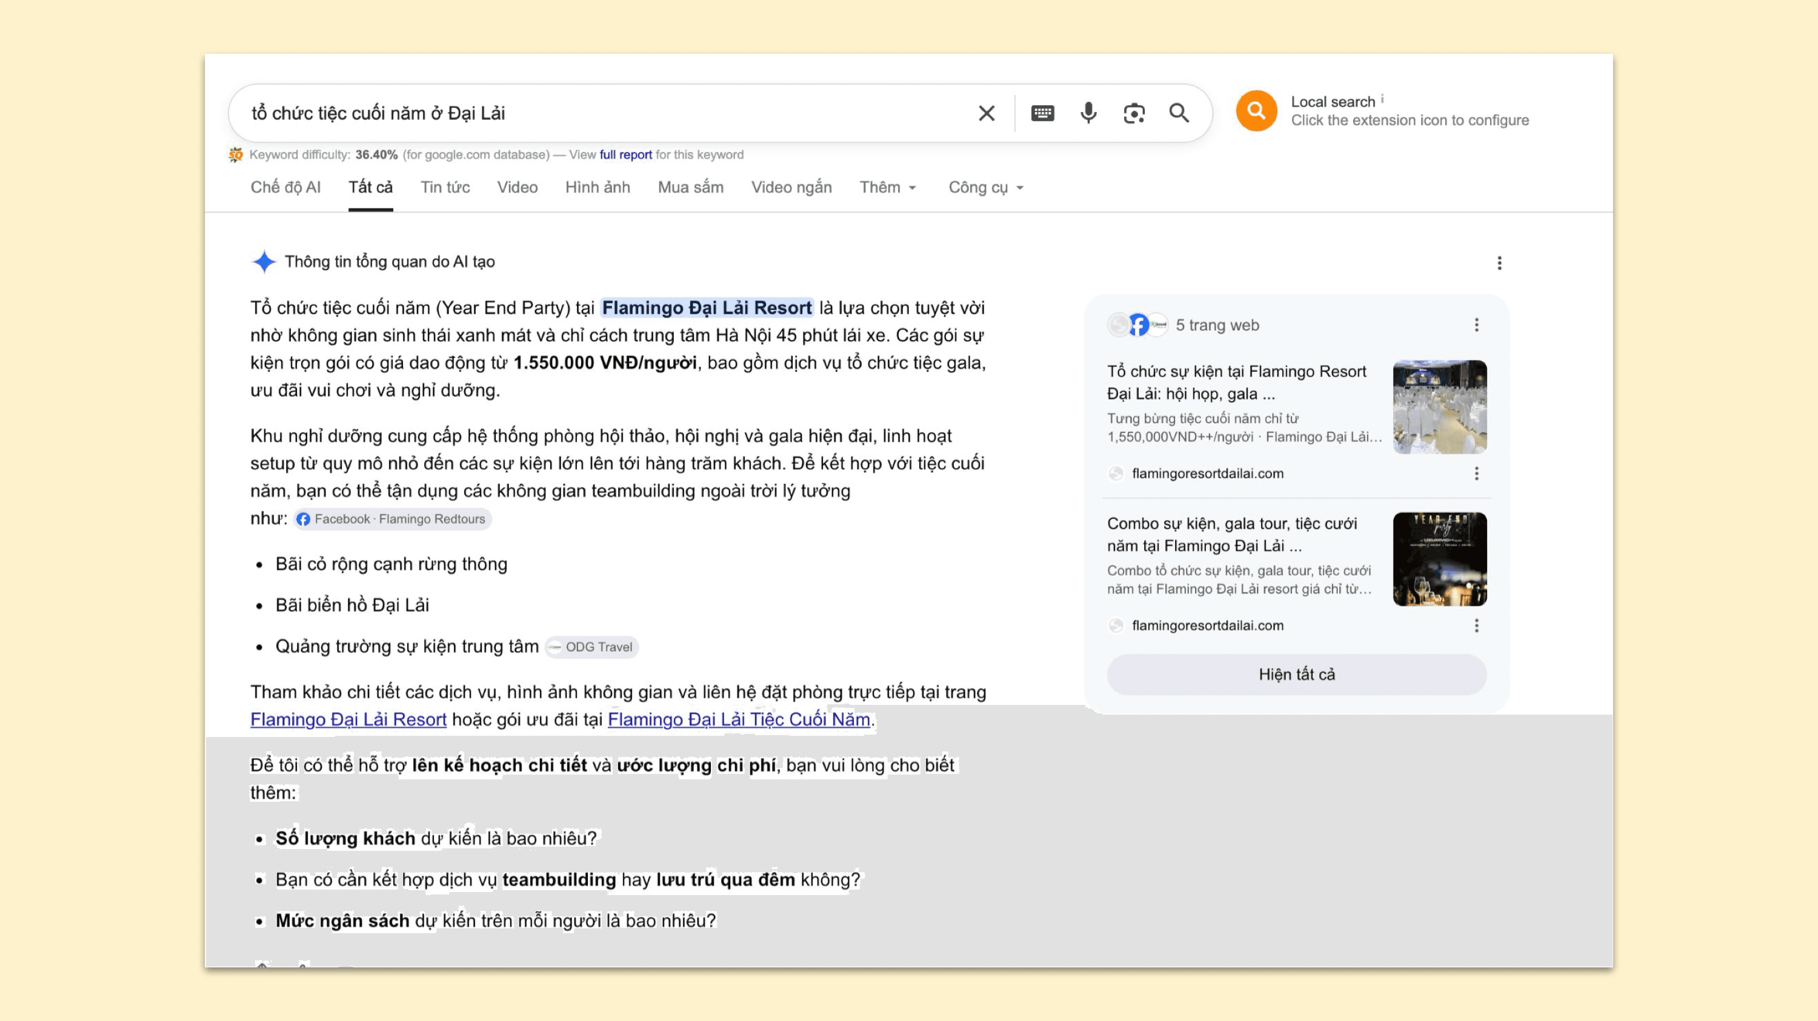Open the Mua sắm tab
The width and height of the screenshot is (1818, 1021).
pyautogui.click(x=691, y=187)
